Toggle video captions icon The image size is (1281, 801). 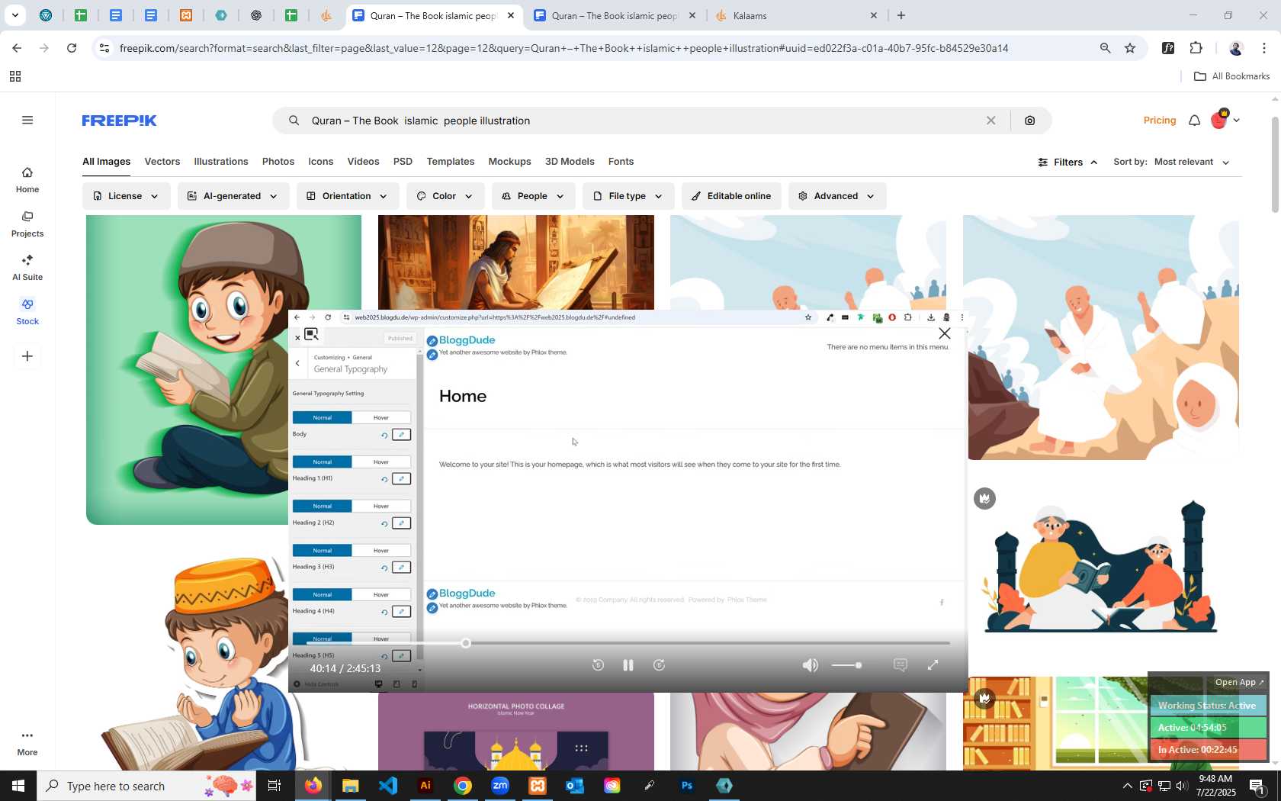tap(901, 665)
